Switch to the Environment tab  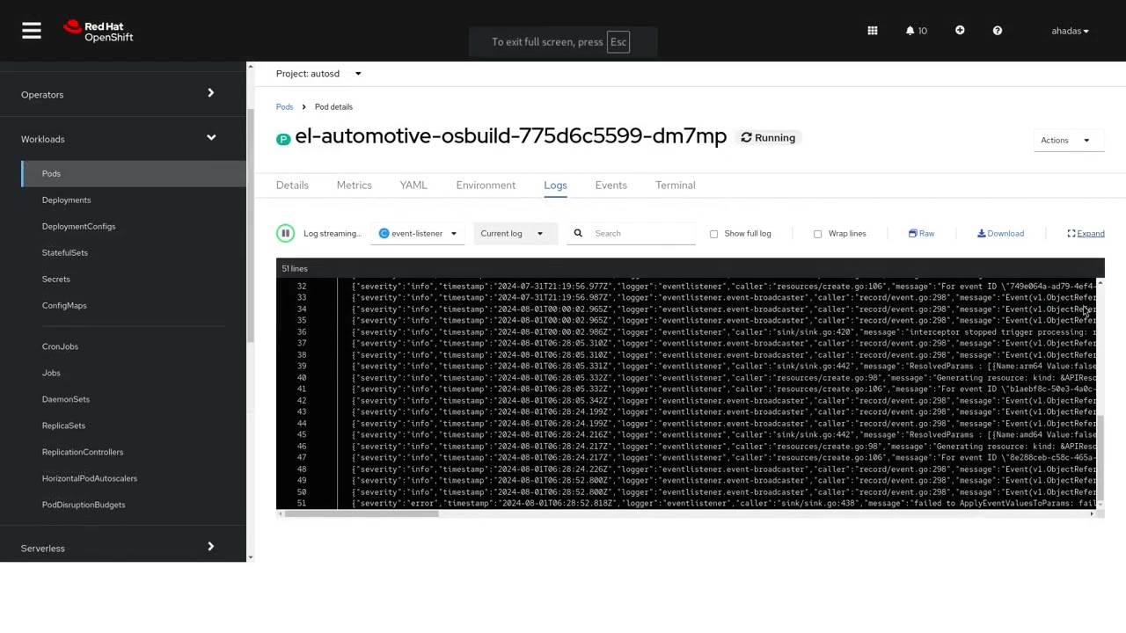(486, 185)
